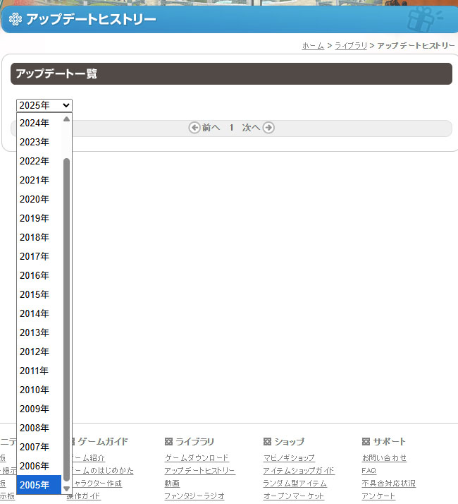
Task: Open ゲームのはじめかた guide link
Action: click(x=103, y=471)
